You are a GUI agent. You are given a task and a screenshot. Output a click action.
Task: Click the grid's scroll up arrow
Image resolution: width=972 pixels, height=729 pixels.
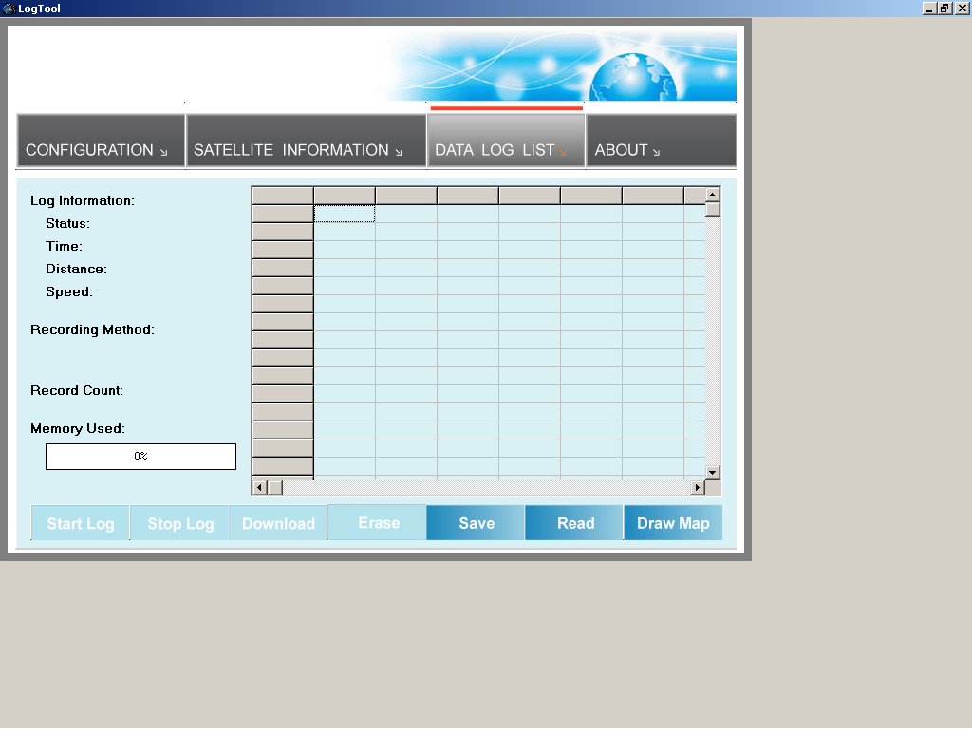pyautogui.click(x=713, y=195)
